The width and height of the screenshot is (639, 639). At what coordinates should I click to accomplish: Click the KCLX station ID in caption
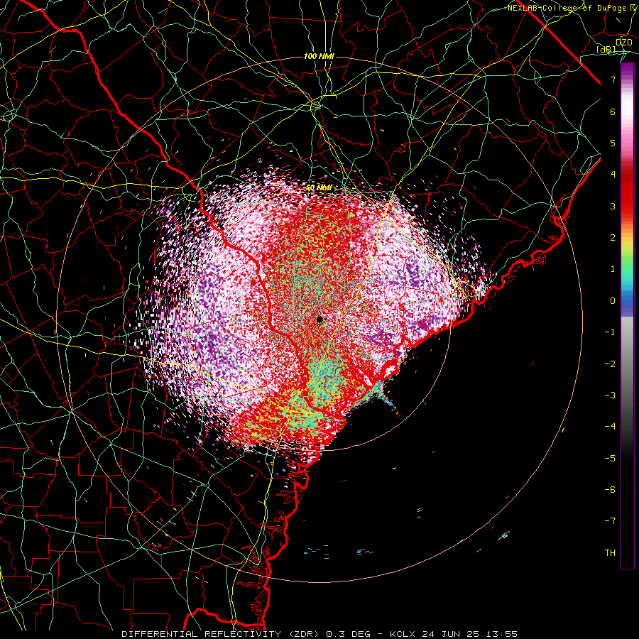click(x=403, y=634)
